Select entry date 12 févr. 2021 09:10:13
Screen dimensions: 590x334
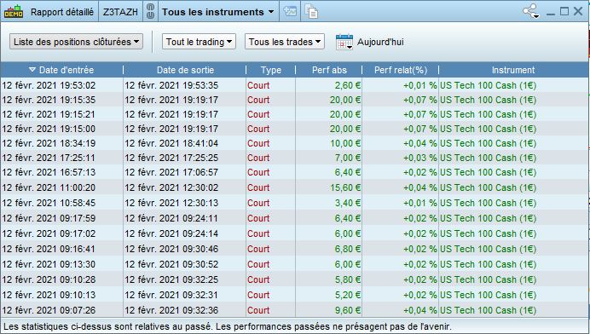49,295
